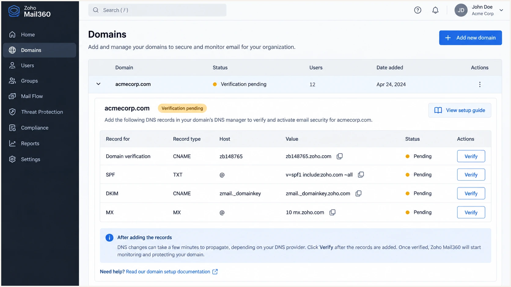Click the Verification pending badge

[182, 108]
